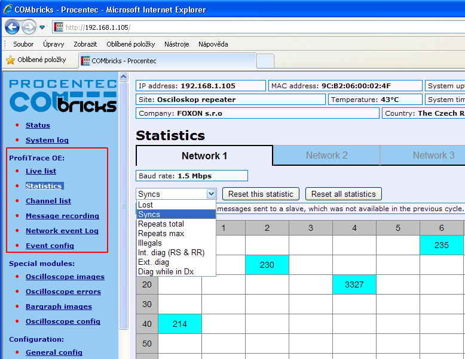Switch to the Network 2 tab

coord(326,155)
